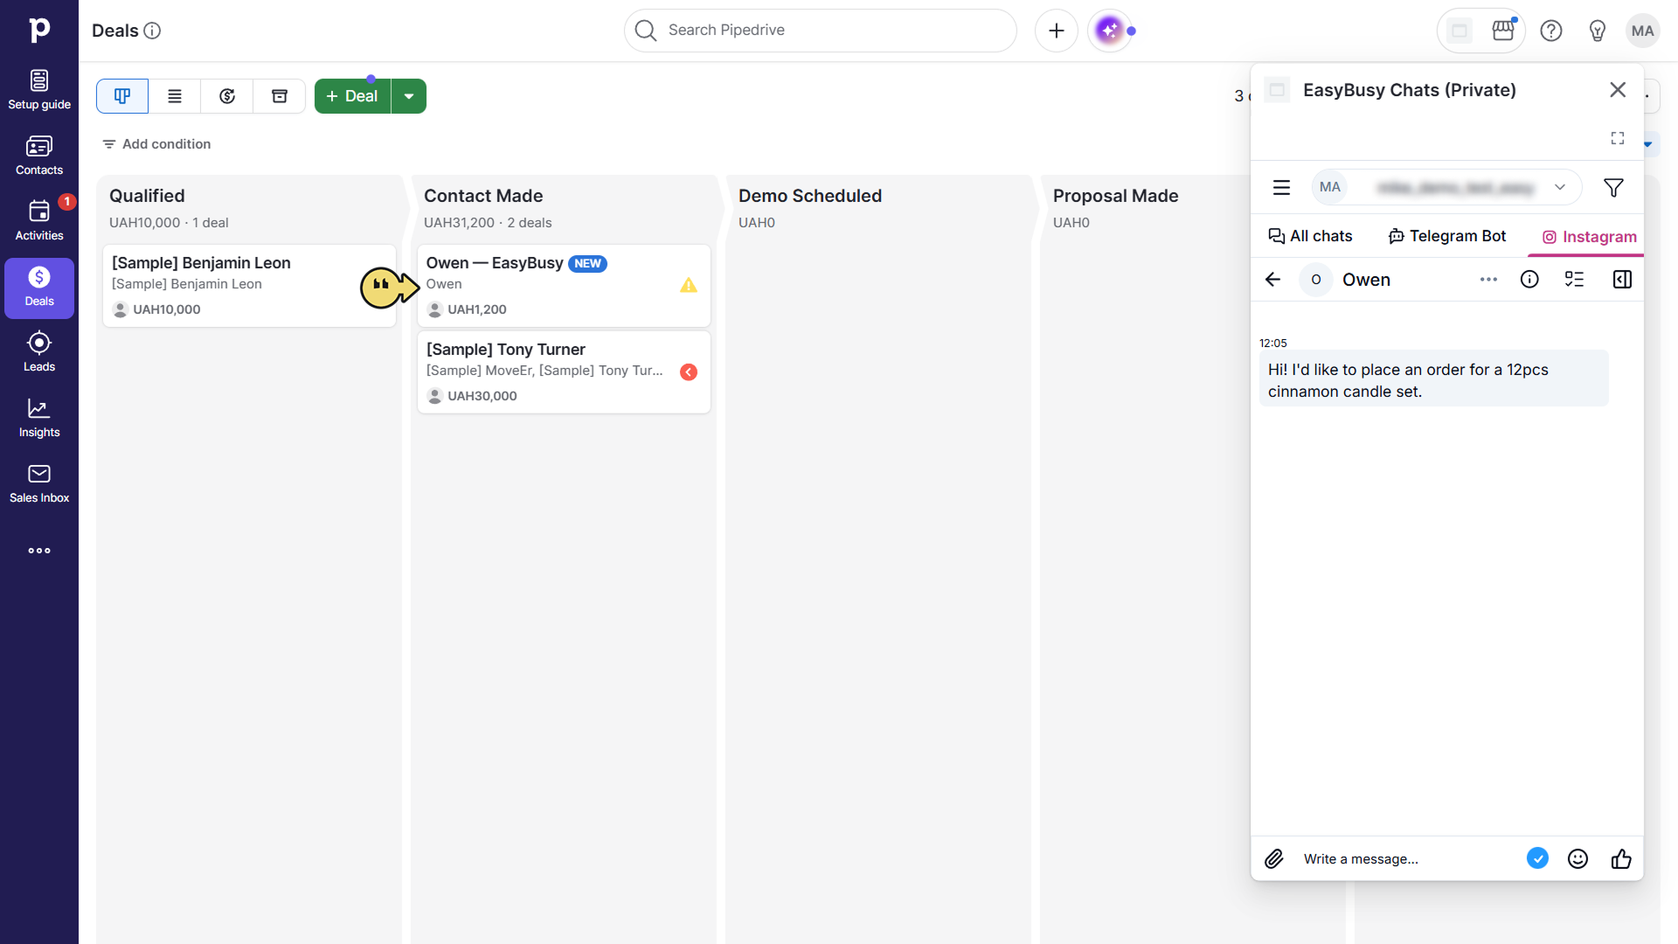The width and height of the screenshot is (1678, 944).
Task: Click the quick add plus button
Action: click(1057, 31)
